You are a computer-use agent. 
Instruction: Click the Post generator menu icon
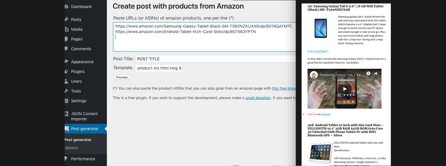click(x=66, y=129)
